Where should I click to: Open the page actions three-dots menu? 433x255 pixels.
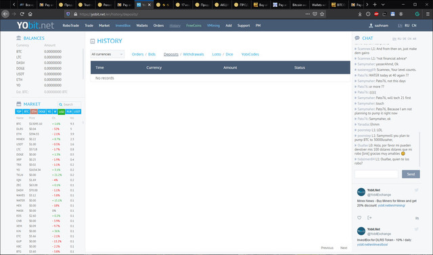308,14
